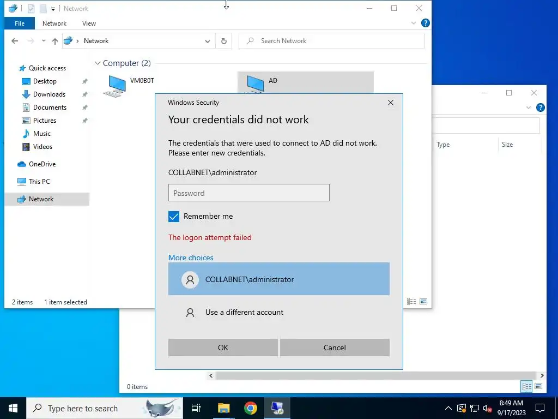Image resolution: width=558 pixels, height=419 pixels.
Task: Click the pin icon beside Downloads
Action: pos(84,94)
